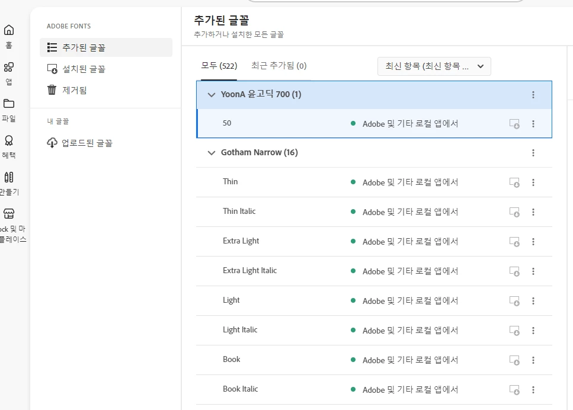Click the status text in Thin row
Screen dimensions: 573x410
[x=410, y=182]
